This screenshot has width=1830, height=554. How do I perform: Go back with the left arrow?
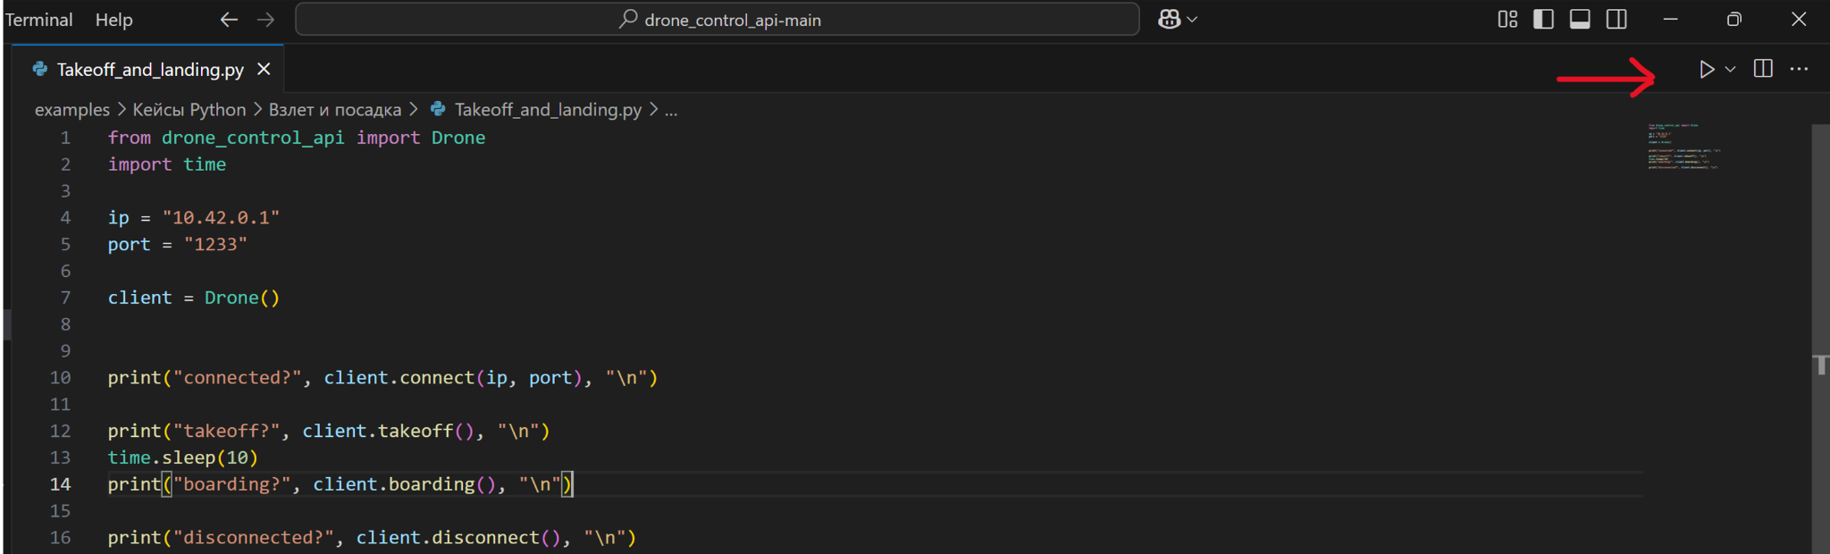[x=229, y=20]
